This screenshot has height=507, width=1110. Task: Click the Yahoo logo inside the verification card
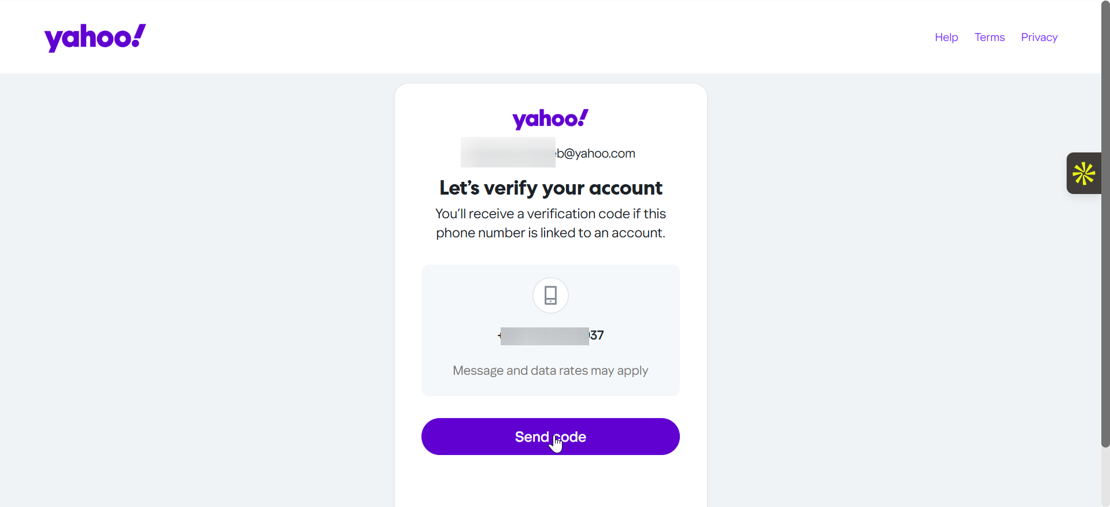550,119
